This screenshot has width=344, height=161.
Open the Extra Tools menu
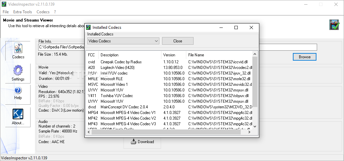tap(23, 12)
